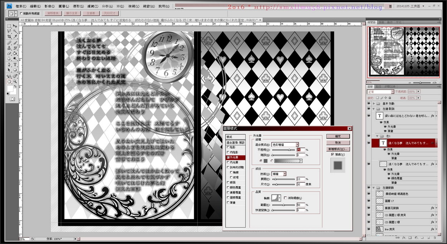Open the 濾鏡 Filter menu
The image size is (447, 244).
(92, 6)
